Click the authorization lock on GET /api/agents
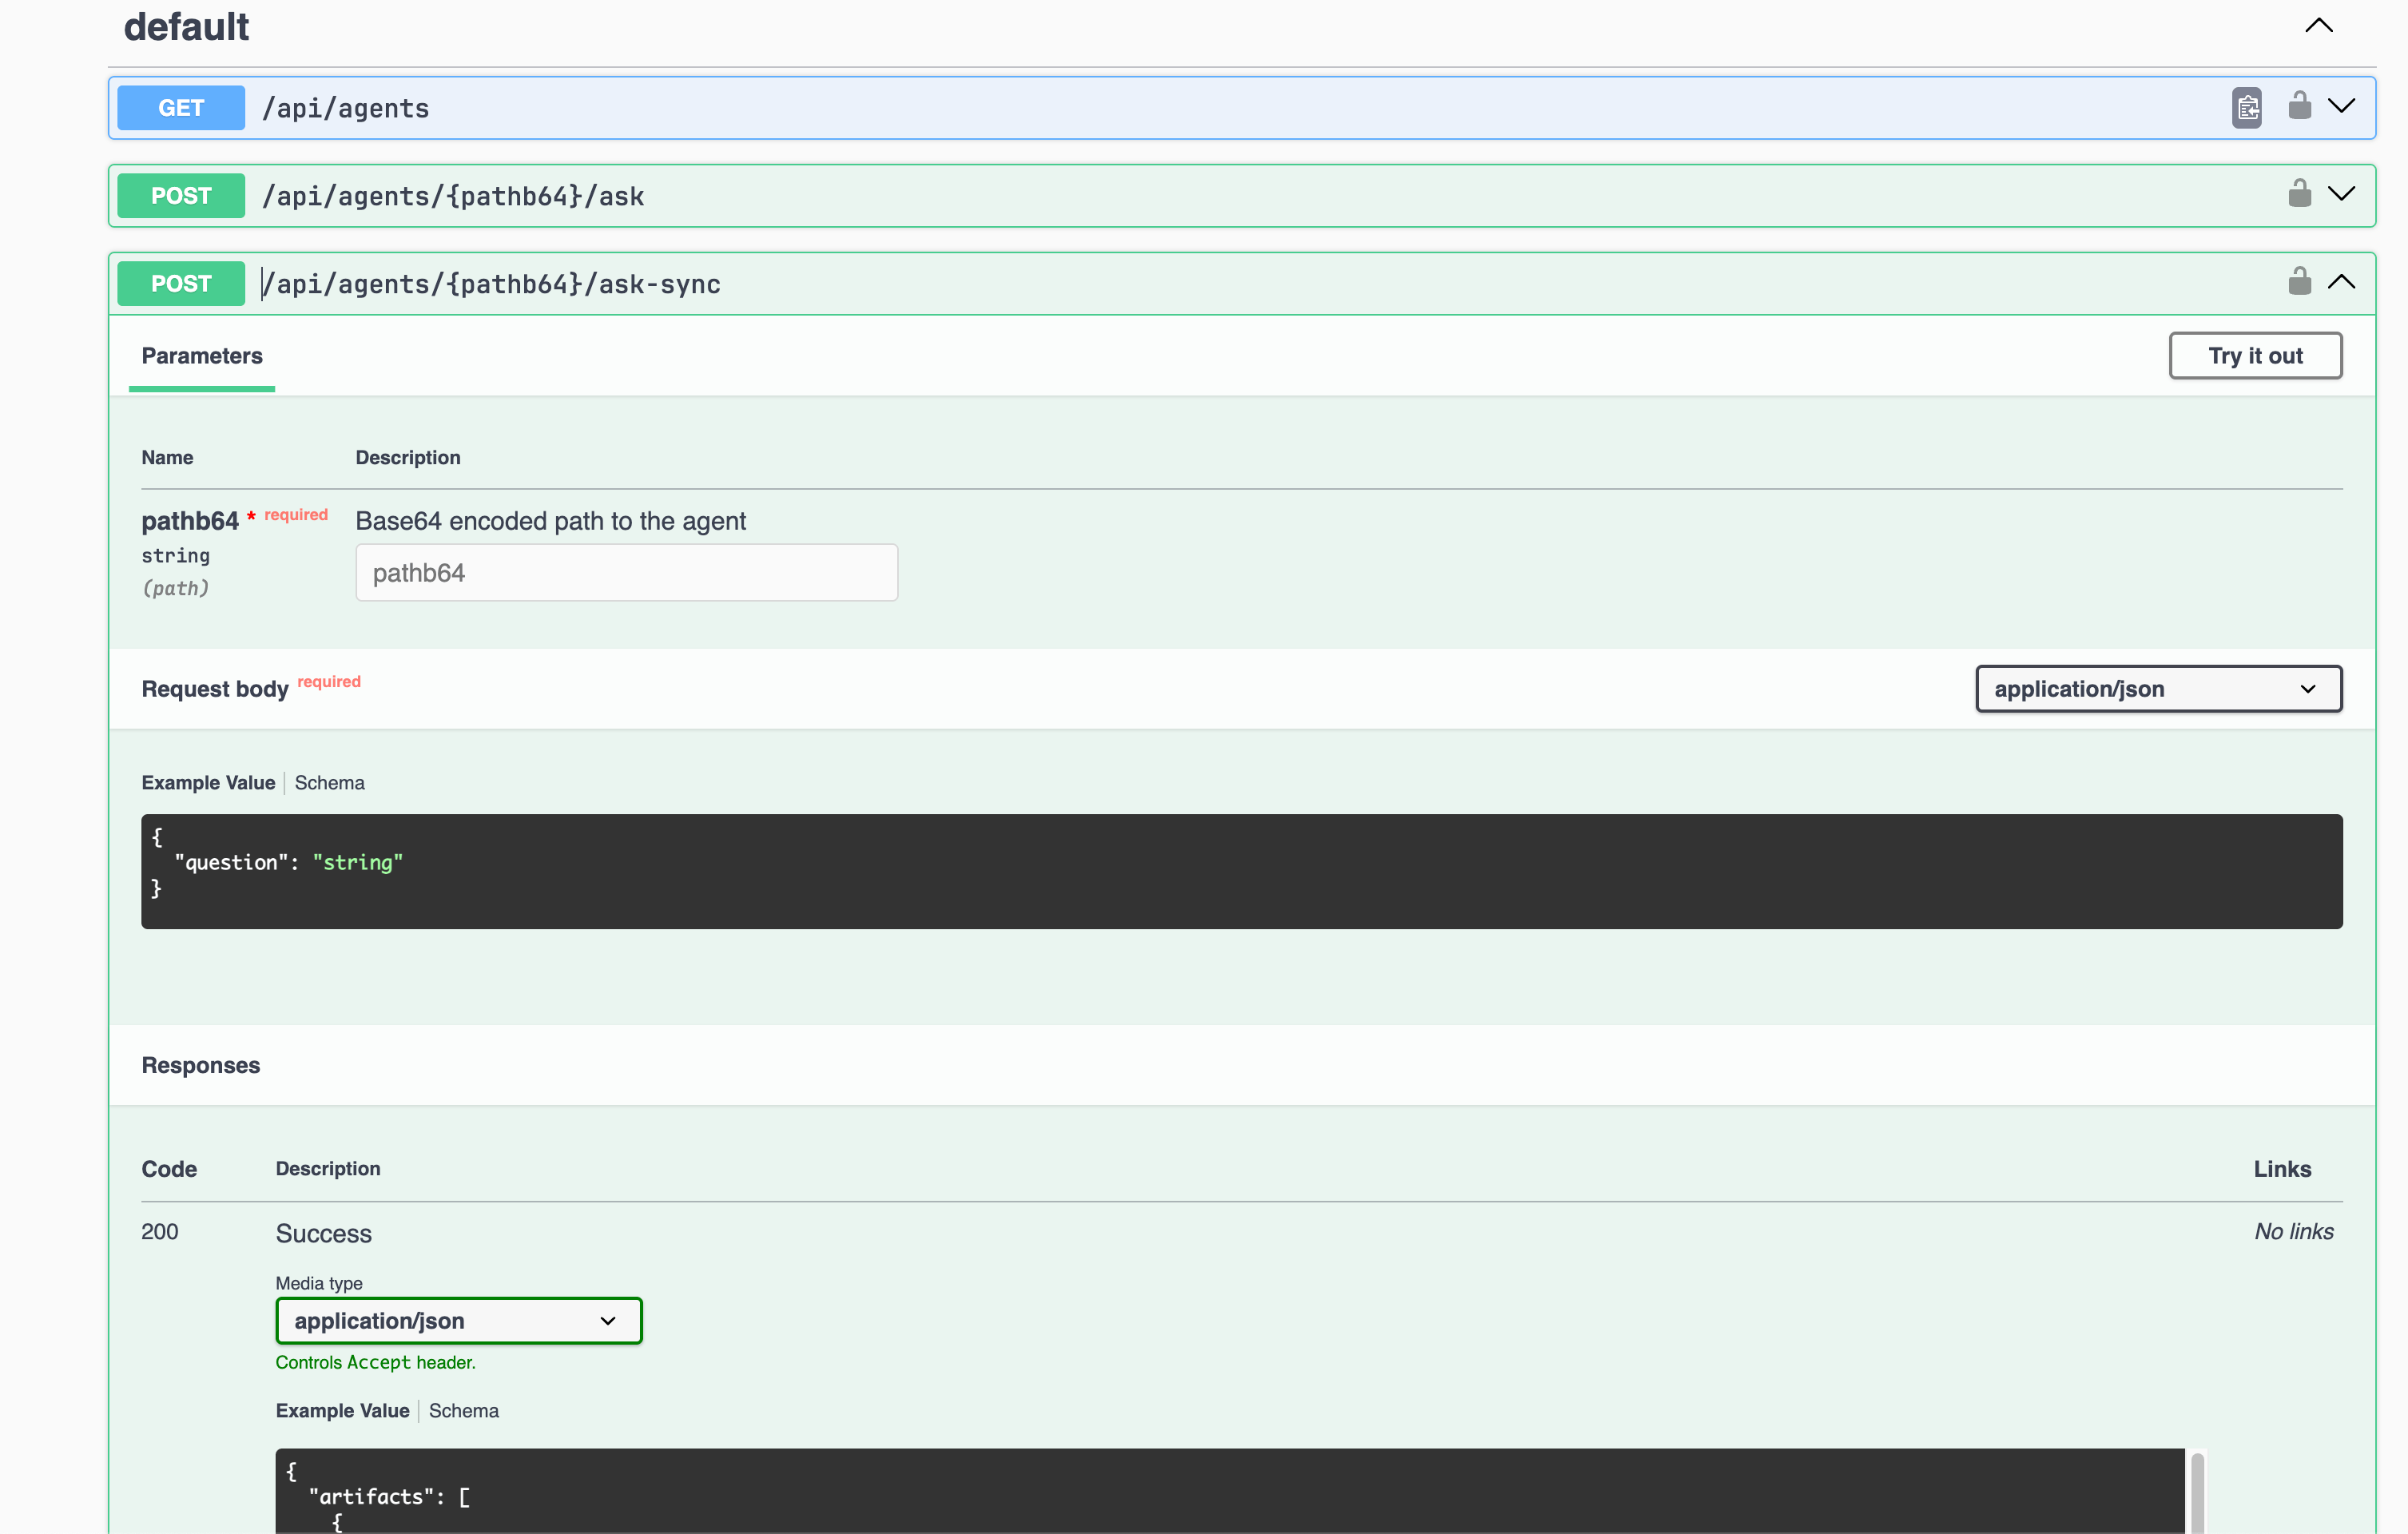Viewport: 2408px width, 1534px height. pyautogui.click(x=2299, y=105)
